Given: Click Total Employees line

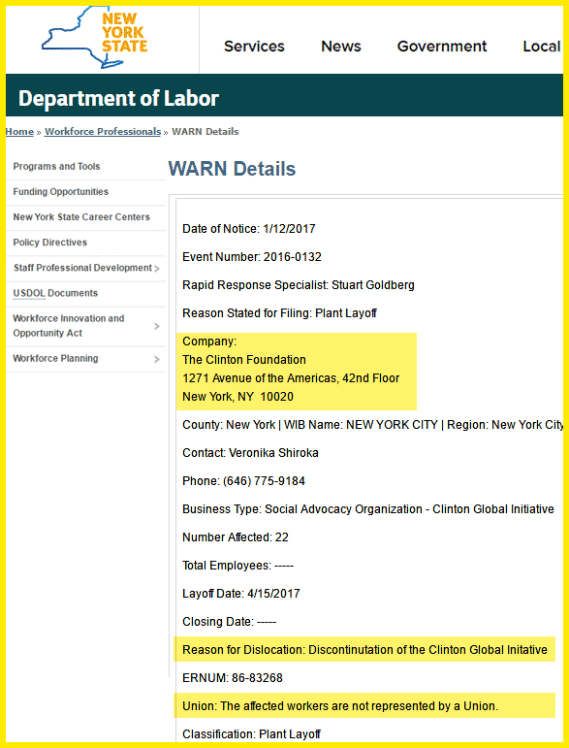Looking at the screenshot, I should point(237,566).
